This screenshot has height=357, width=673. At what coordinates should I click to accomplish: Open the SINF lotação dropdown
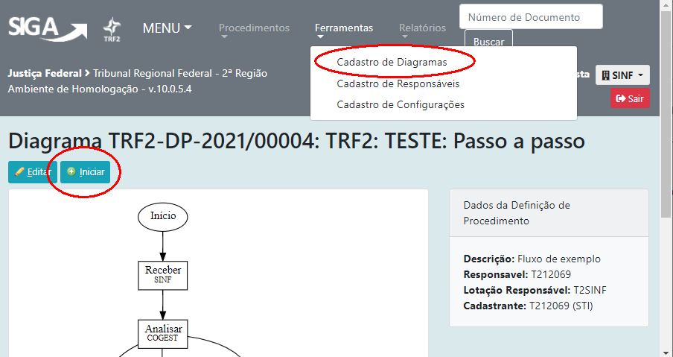pyautogui.click(x=622, y=75)
